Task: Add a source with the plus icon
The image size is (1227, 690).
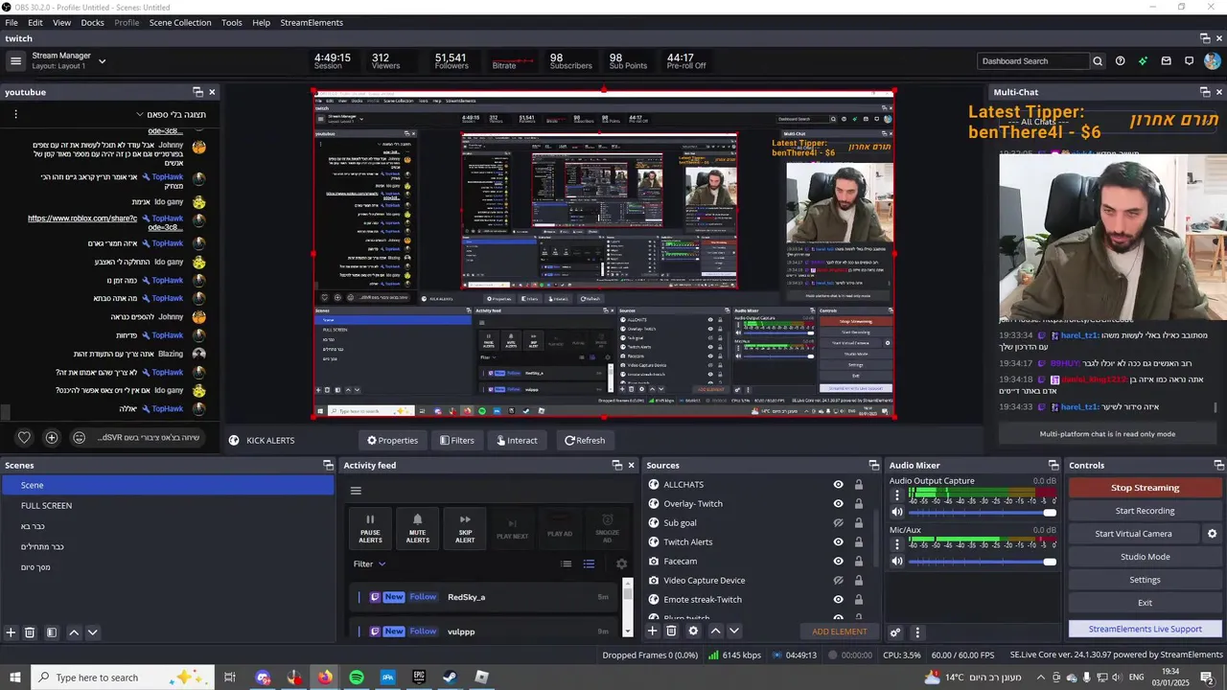Action: 653,631
